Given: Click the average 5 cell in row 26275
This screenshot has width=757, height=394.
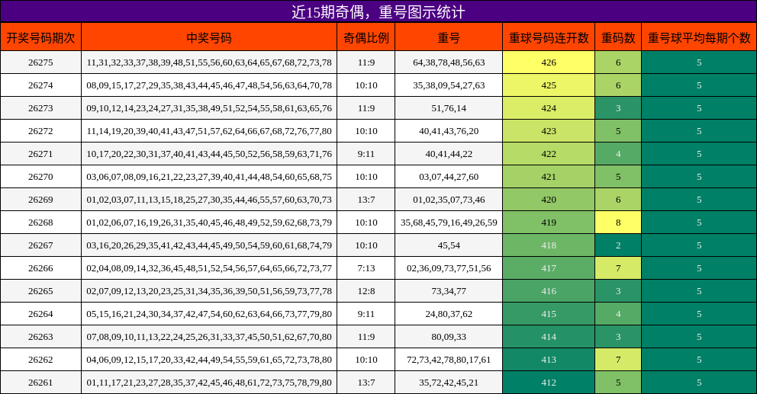Looking at the screenshot, I should click(699, 62).
